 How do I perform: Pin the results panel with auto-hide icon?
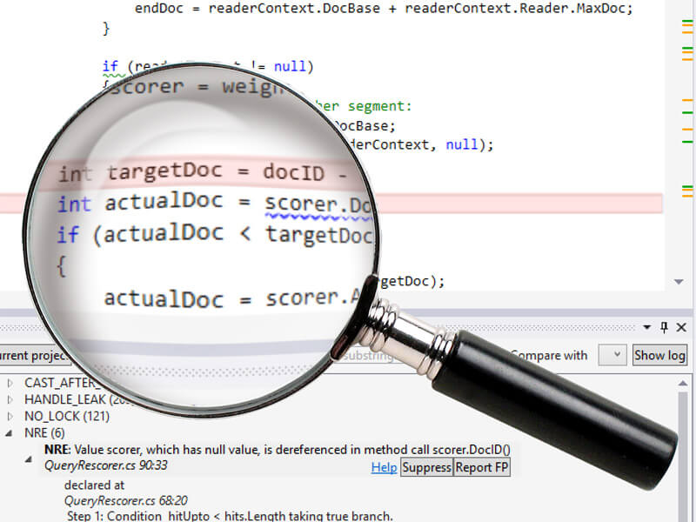coord(665,327)
